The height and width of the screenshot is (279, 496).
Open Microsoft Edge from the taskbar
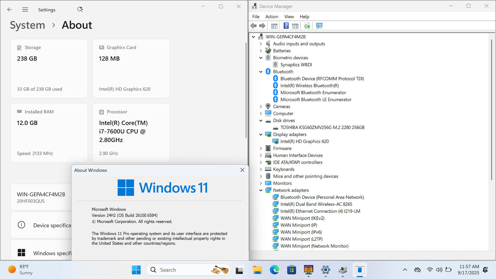pyautogui.click(x=274, y=270)
